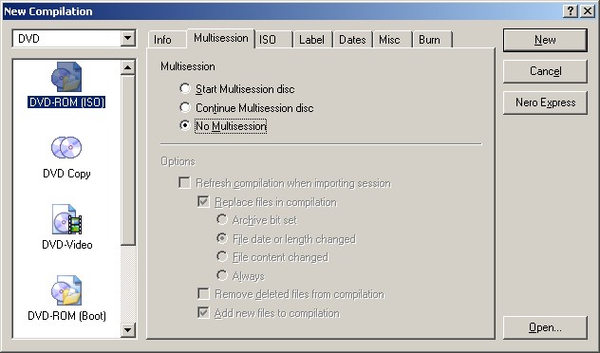Screen dimensions: 600x353
Task: Select the DVD-ROM (ISO) compilation icon
Action: point(66,77)
